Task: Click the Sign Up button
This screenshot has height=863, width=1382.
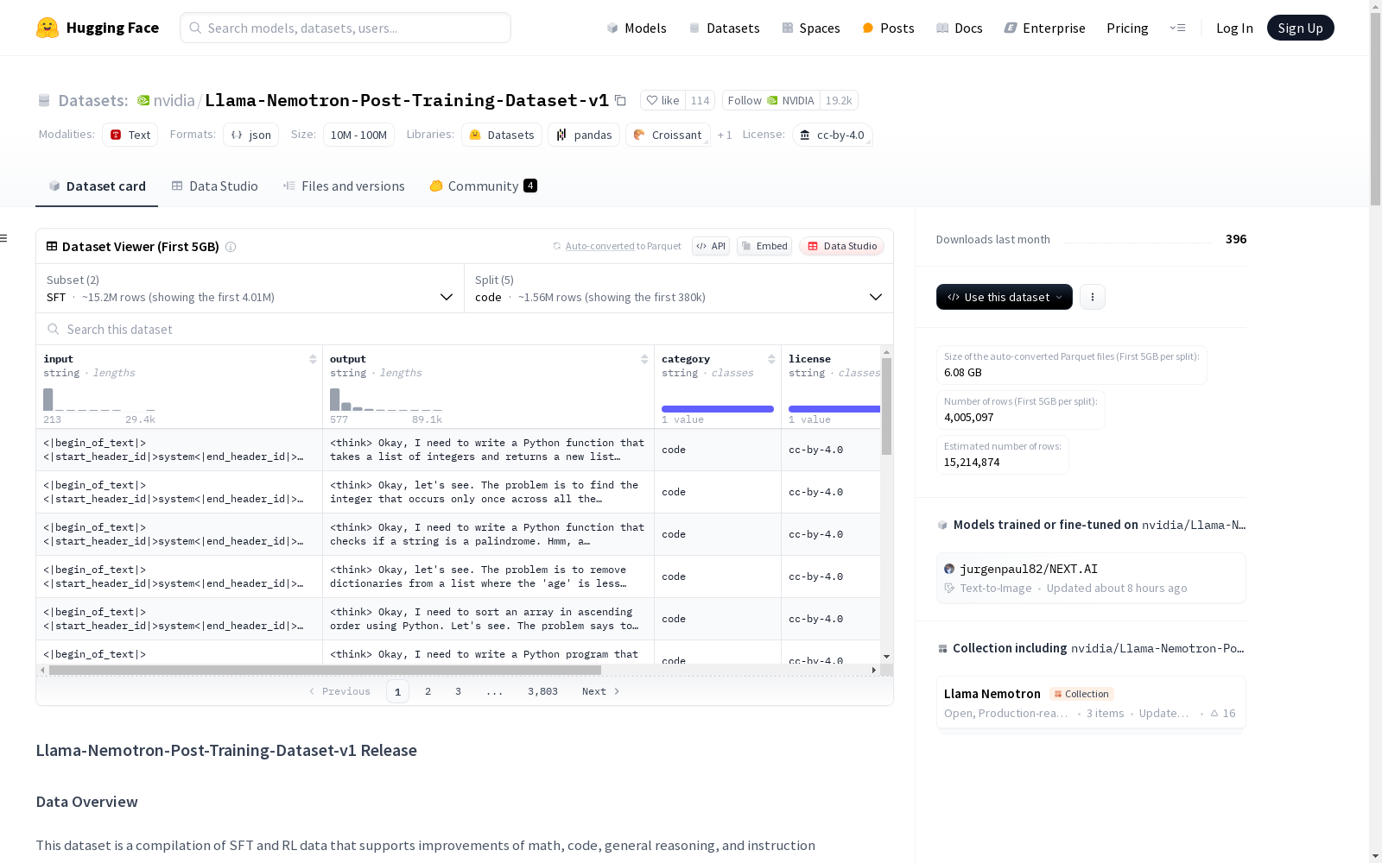Action: (1300, 28)
